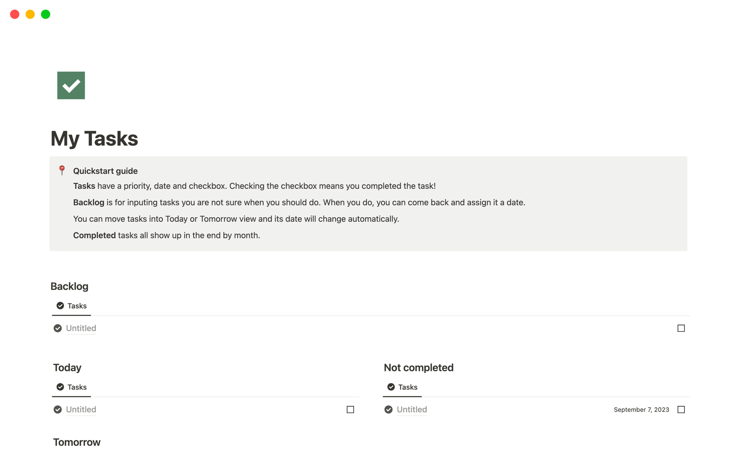Switch to the Tasks tab under Not completed
Viewport: 742px width, 463px height.
click(408, 387)
